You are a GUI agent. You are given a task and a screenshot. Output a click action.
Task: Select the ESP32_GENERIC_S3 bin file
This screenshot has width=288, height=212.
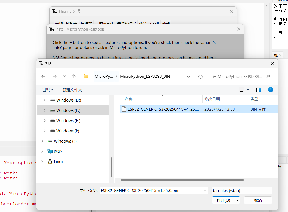[x=199, y=109]
